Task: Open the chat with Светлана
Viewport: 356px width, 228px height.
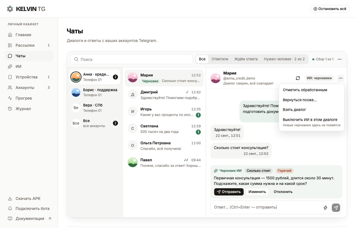Action: coord(164,129)
